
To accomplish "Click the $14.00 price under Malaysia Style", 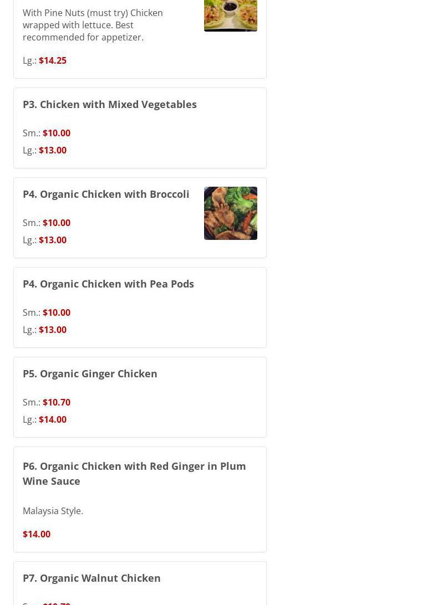I will click(37, 534).
